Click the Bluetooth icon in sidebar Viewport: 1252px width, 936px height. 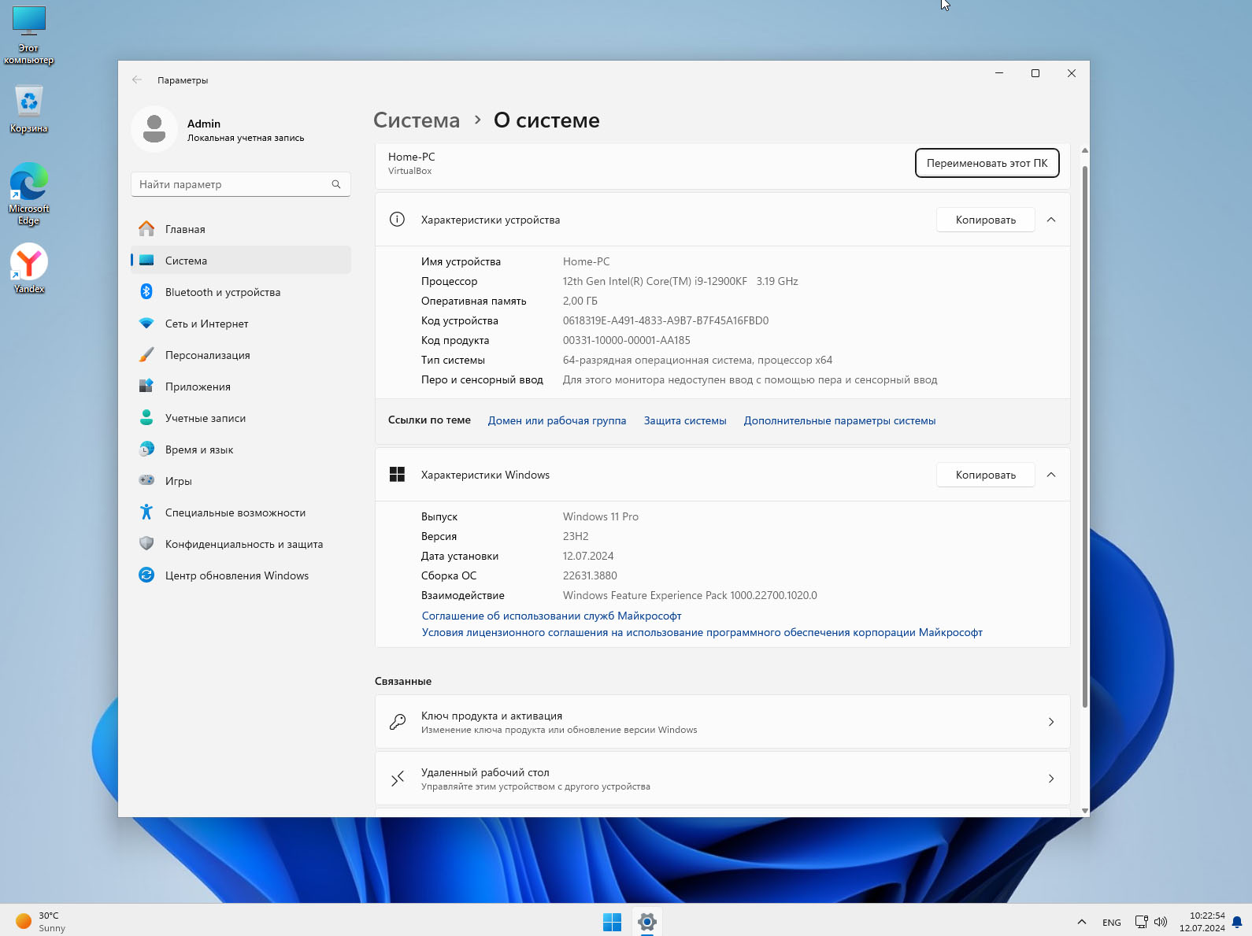[146, 292]
